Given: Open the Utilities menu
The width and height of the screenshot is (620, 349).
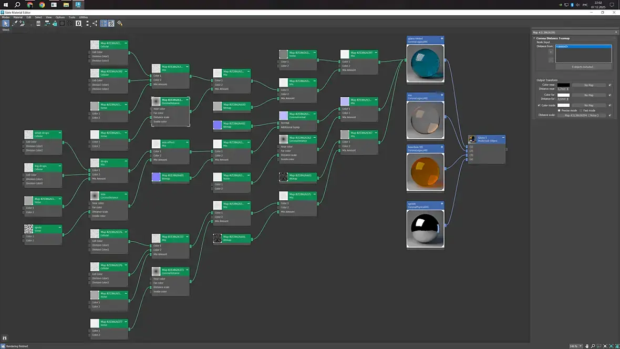Looking at the screenshot, I should tap(83, 17).
